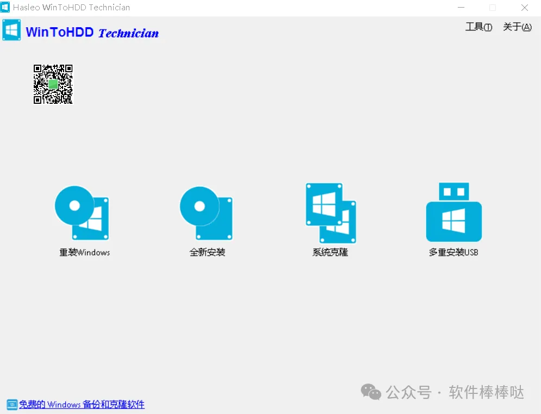The width and height of the screenshot is (541, 414).
Task: Open the Tools (工具) menu
Action: click(478, 27)
